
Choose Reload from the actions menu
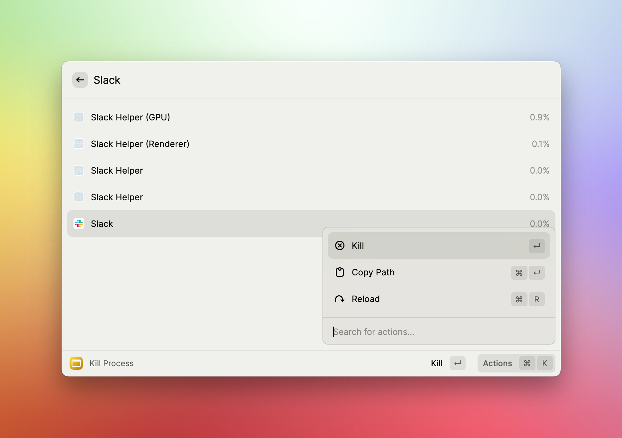tap(439, 299)
